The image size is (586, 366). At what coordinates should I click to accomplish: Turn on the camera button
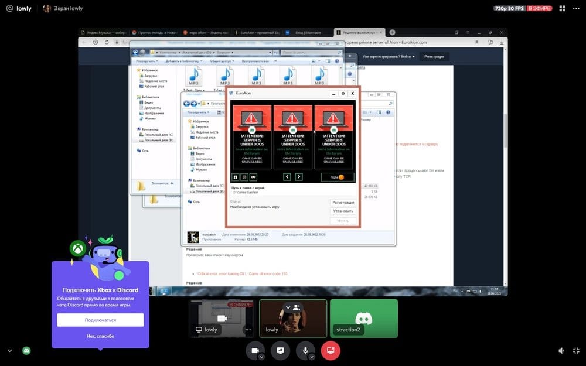tap(255, 350)
